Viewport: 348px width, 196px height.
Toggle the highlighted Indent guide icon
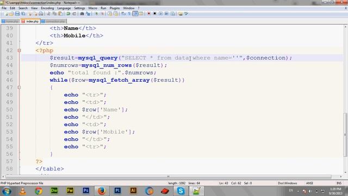click(135, 14)
